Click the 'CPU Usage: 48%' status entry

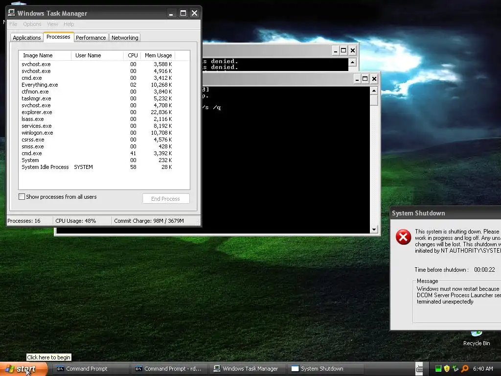tap(82, 221)
